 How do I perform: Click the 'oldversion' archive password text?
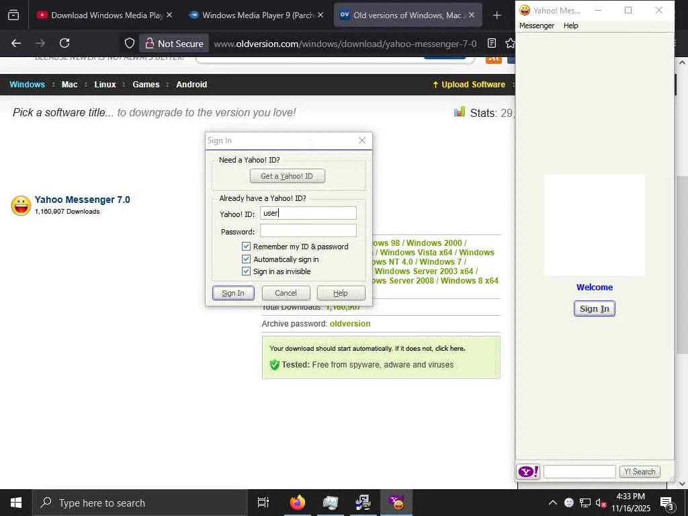pos(349,324)
